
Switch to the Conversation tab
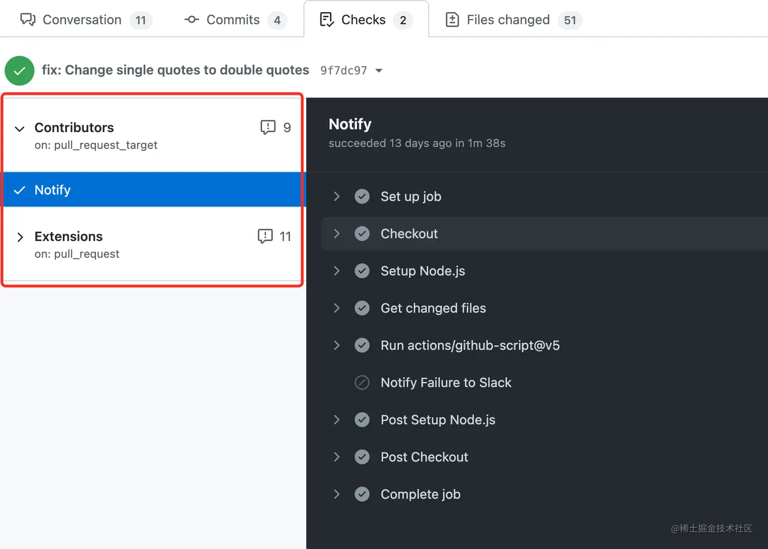click(x=81, y=20)
